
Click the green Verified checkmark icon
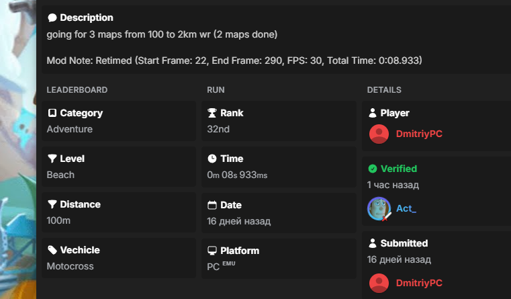[373, 169]
